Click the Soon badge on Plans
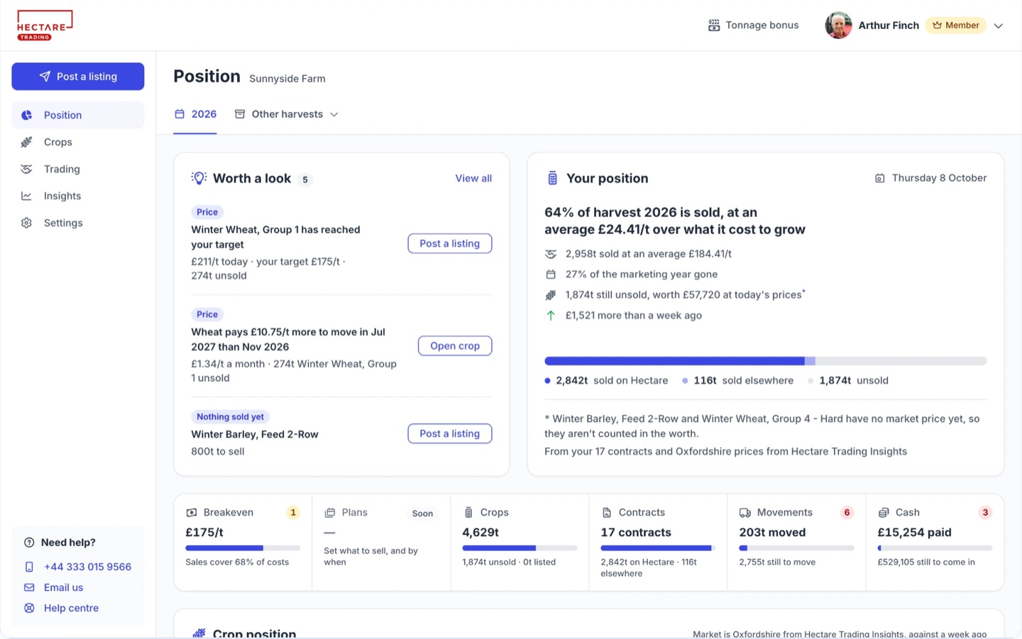This screenshot has width=1022, height=639. coord(422,513)
